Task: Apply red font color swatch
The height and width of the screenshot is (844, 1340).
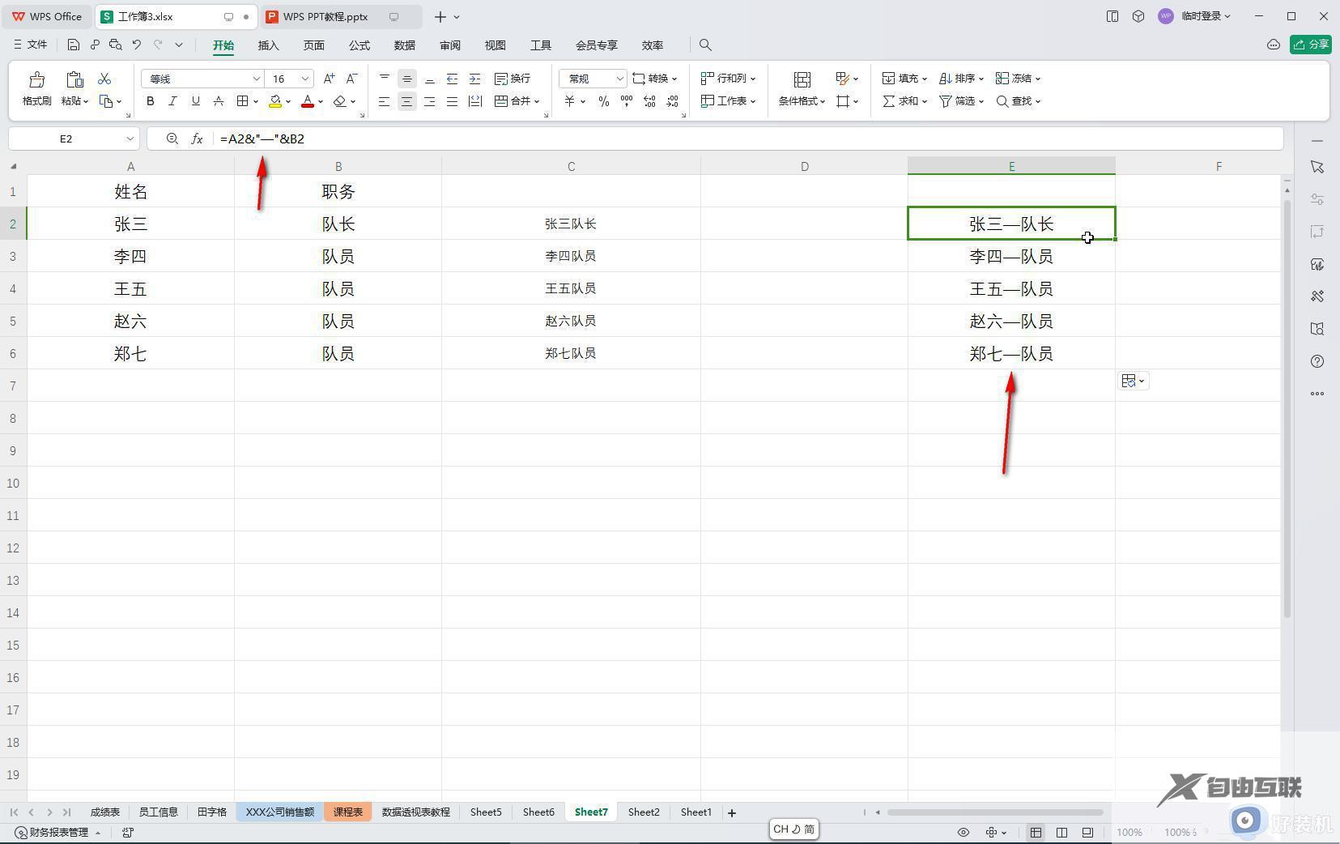Action: coord(308,101)
